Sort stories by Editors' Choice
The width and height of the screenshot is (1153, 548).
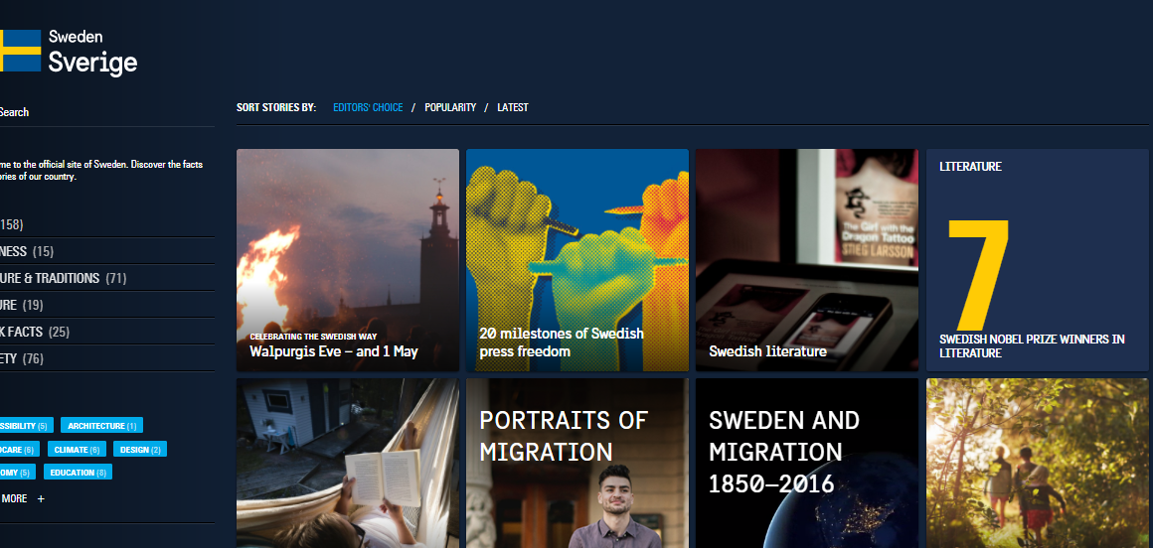pos(368,107)
